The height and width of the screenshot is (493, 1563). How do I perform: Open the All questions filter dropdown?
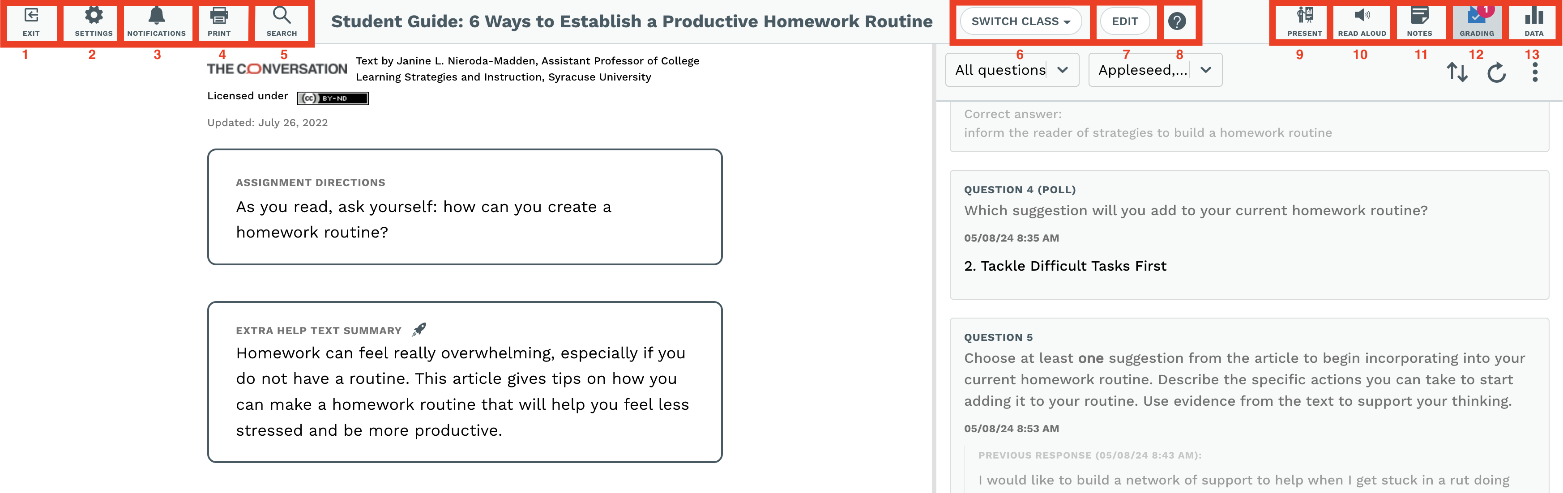tap(1012, 70)
